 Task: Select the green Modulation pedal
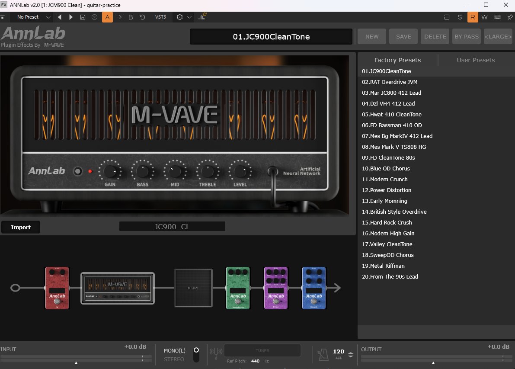point(238,288)
